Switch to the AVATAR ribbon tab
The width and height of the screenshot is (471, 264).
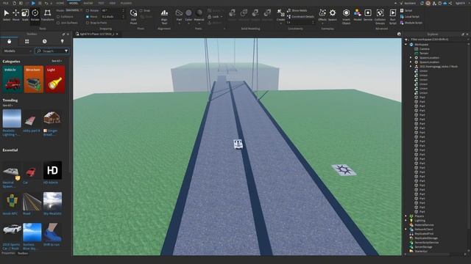[88, 3]
